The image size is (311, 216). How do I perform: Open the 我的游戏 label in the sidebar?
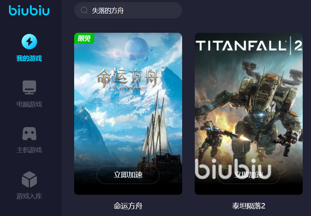tap(29, 58)
